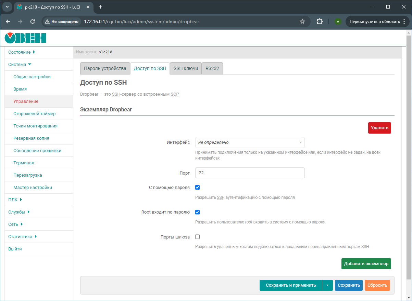Uncheck 'Root входит по паролю' option
This screenshot has height=301, width=412.
(x=197, y=212)
